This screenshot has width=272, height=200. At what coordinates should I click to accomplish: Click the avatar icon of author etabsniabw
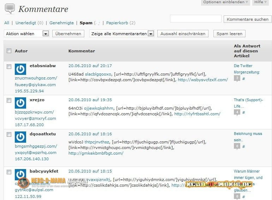[x=20, y=69]
